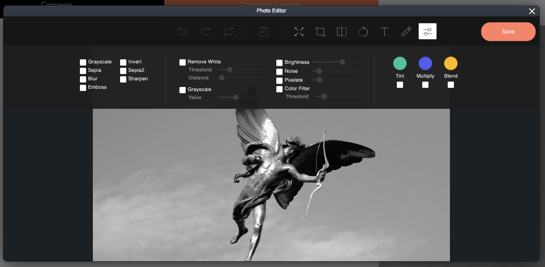Check the Brightness checkbox

[279, 63]
